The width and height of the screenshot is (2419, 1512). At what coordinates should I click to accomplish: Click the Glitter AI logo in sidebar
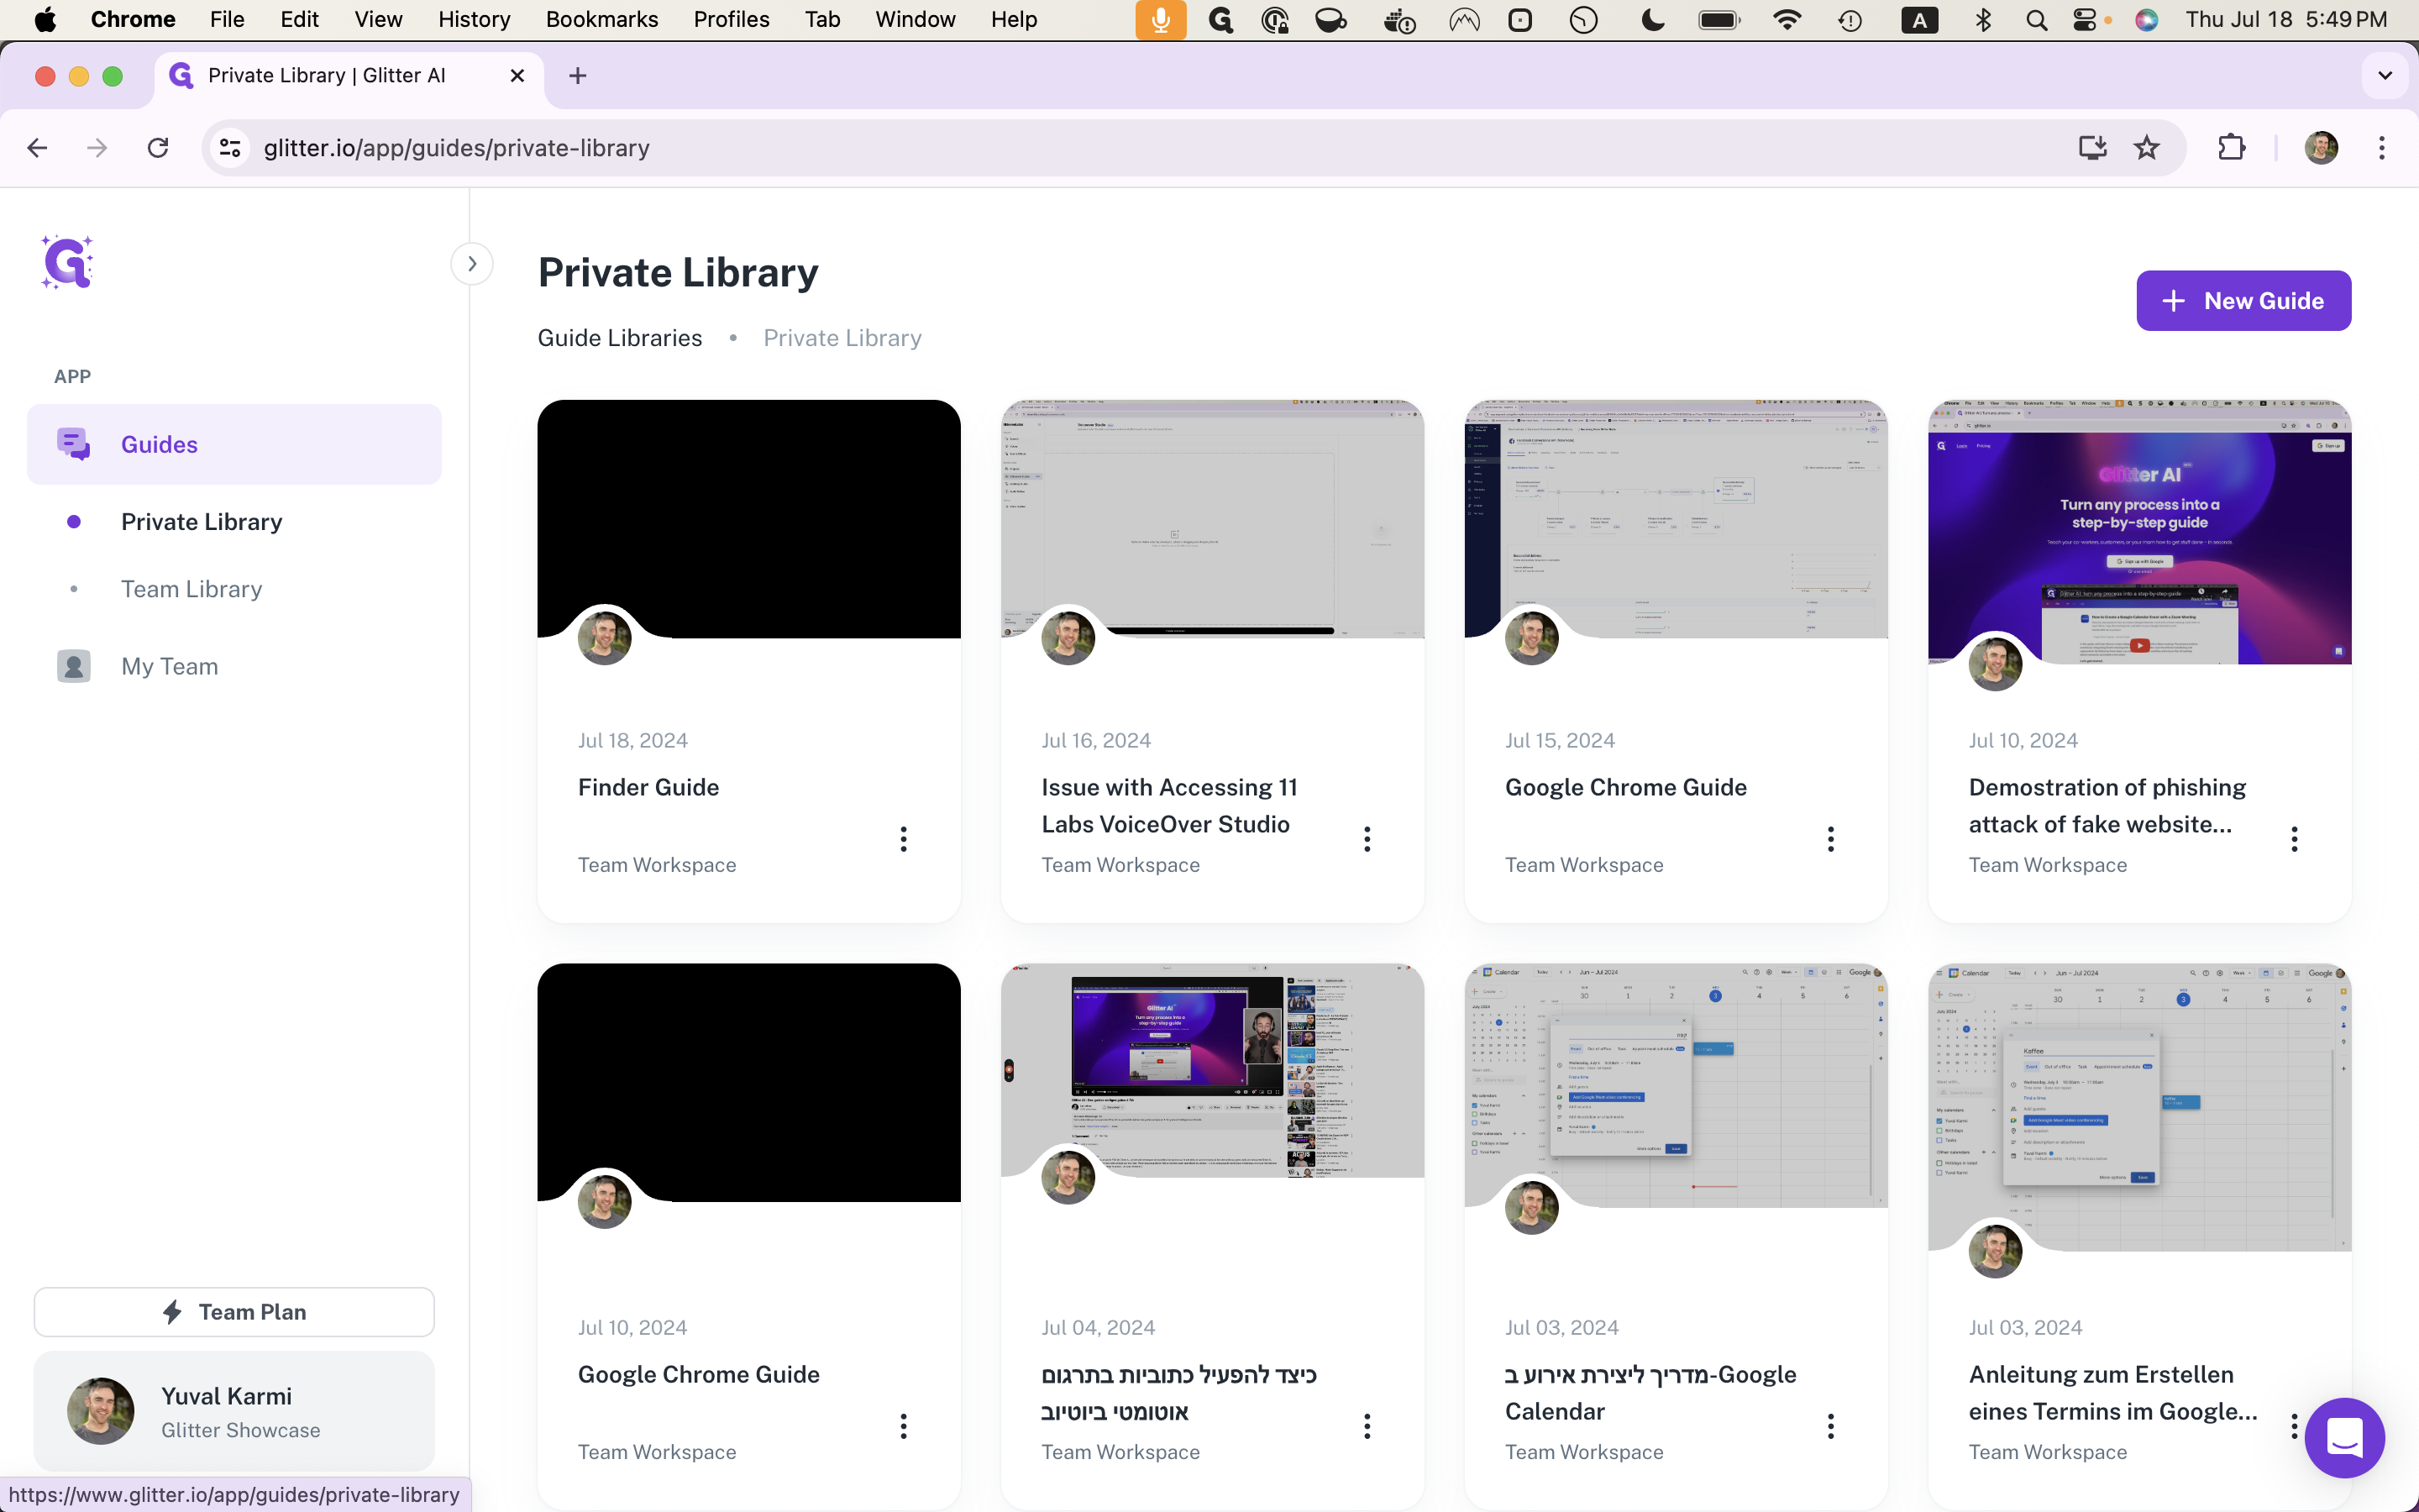tap(68, 263)
